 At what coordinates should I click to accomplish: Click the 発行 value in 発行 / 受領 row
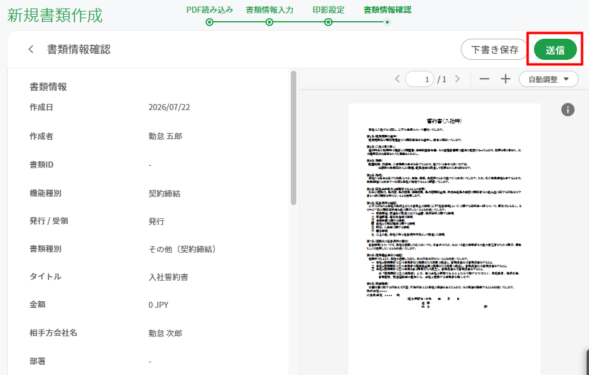pyautogui.click(x=156, y=221)
